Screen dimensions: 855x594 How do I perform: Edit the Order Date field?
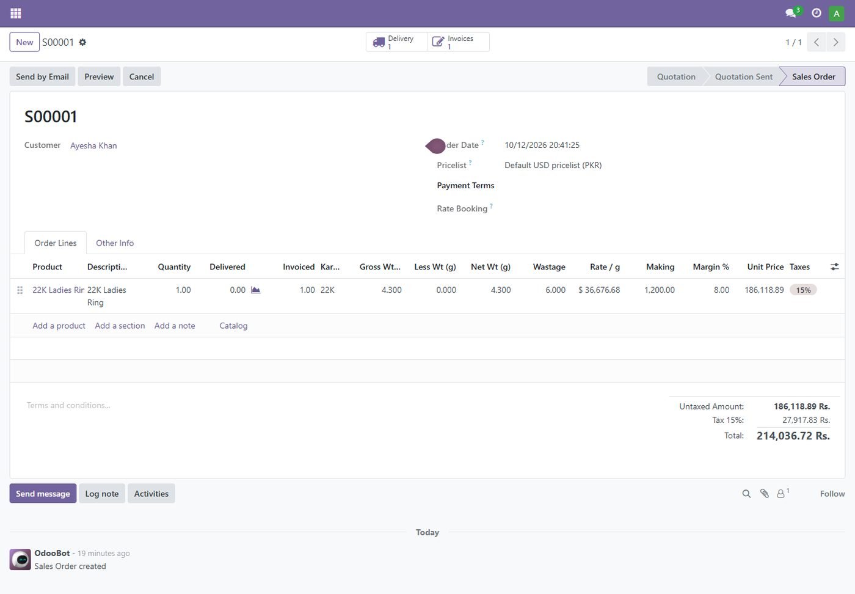(x=542, y=145)
